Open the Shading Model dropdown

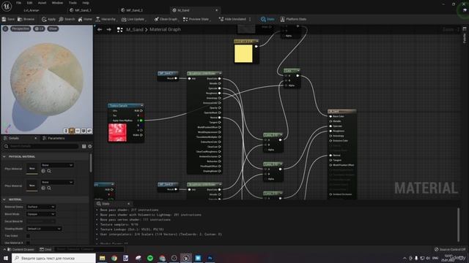(x=44, y=229)
